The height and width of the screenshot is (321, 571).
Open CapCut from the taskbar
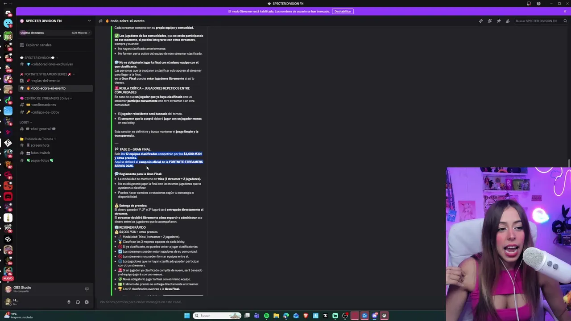(325, 316)
